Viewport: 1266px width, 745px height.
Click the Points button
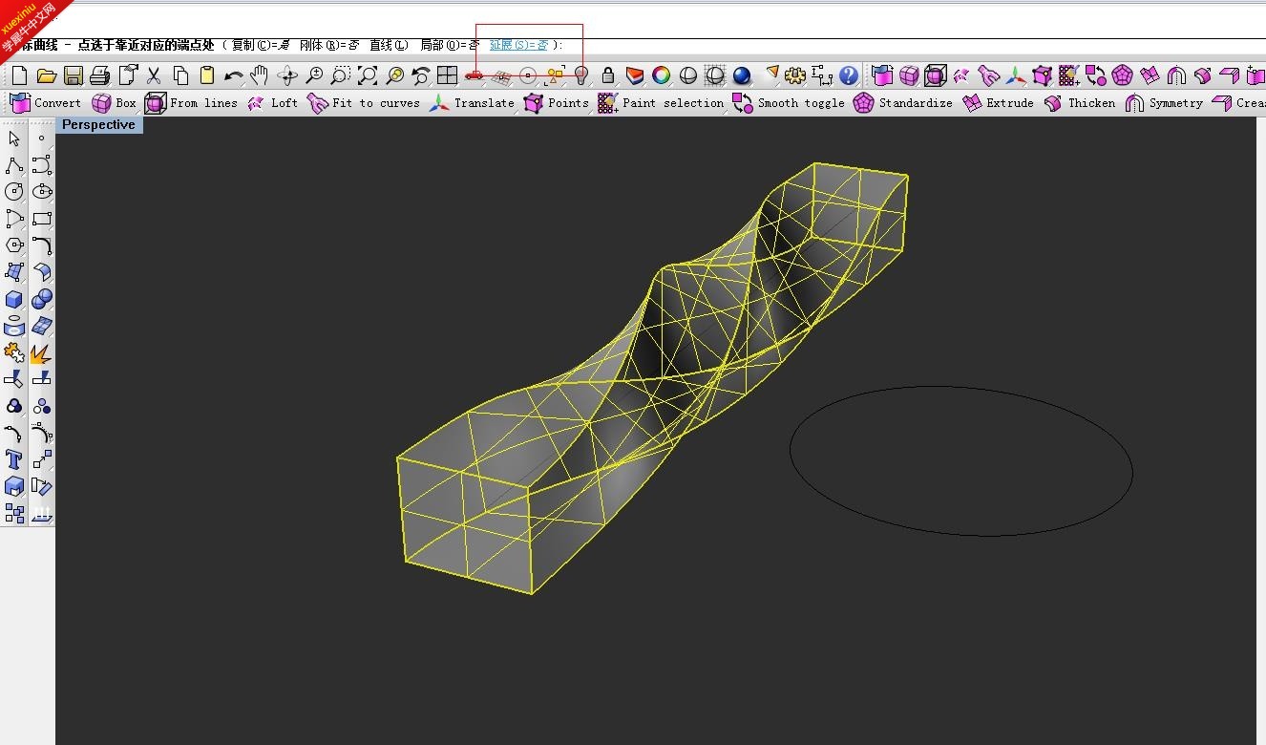pos(557,103)
